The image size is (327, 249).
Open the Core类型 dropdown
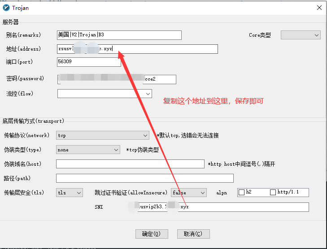tap(301, 35)
